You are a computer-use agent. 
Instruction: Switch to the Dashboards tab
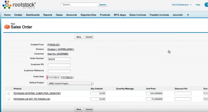click(x=33, y=15)
